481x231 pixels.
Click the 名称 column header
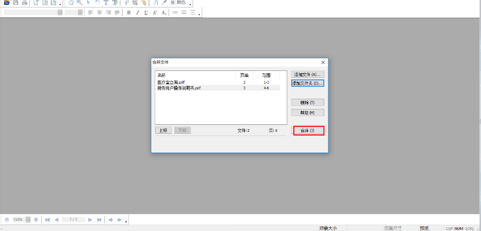196,75
